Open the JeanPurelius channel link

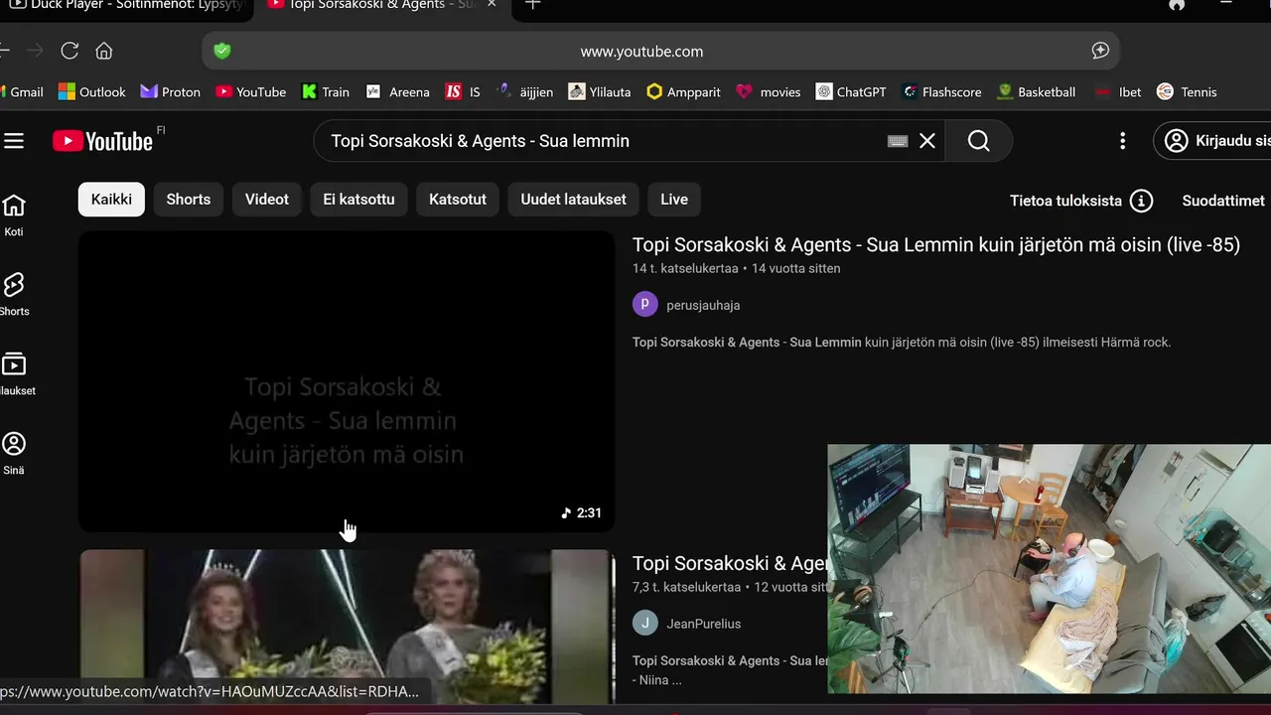[x=703, y=624]
